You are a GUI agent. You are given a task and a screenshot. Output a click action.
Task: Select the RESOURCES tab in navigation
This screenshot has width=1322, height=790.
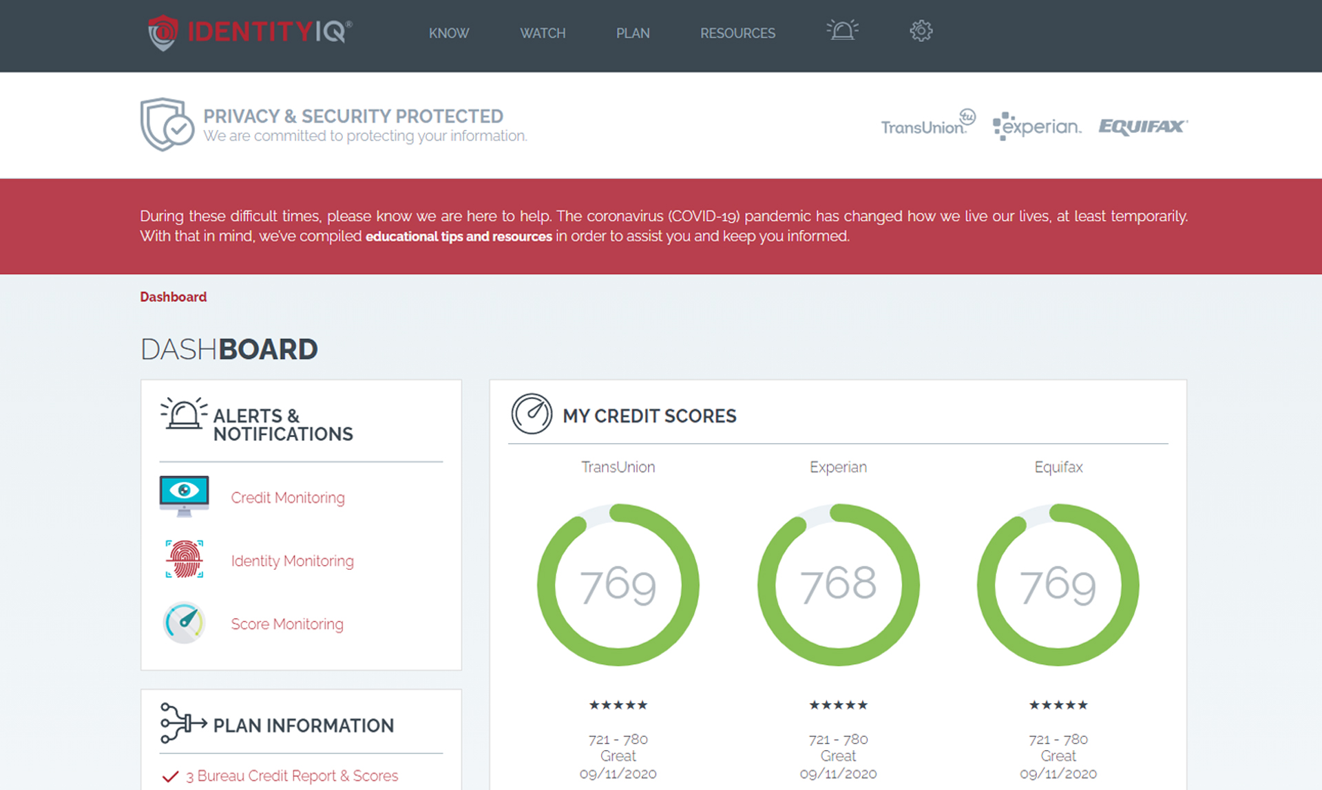click(737, 32)
